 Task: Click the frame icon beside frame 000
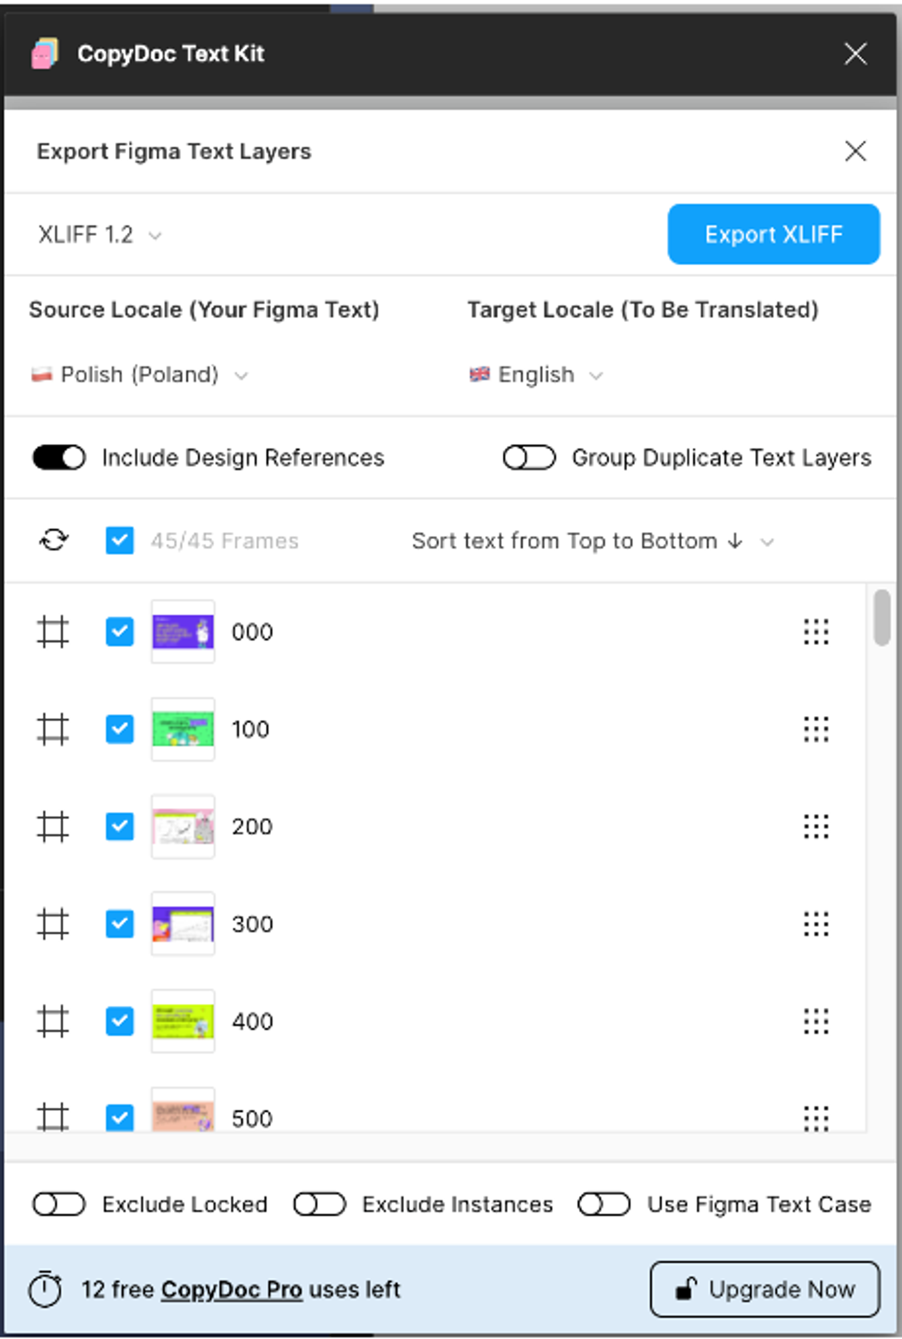(52, 632)
